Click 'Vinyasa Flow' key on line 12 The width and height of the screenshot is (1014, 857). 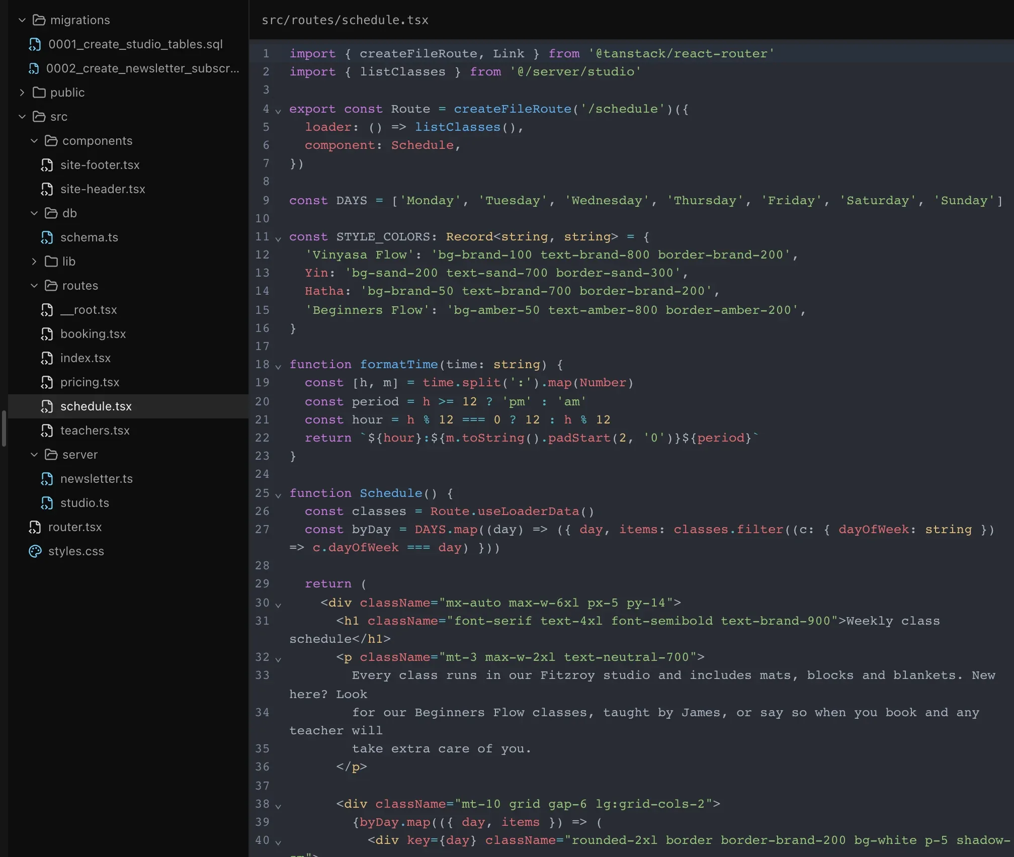[360, 255]
